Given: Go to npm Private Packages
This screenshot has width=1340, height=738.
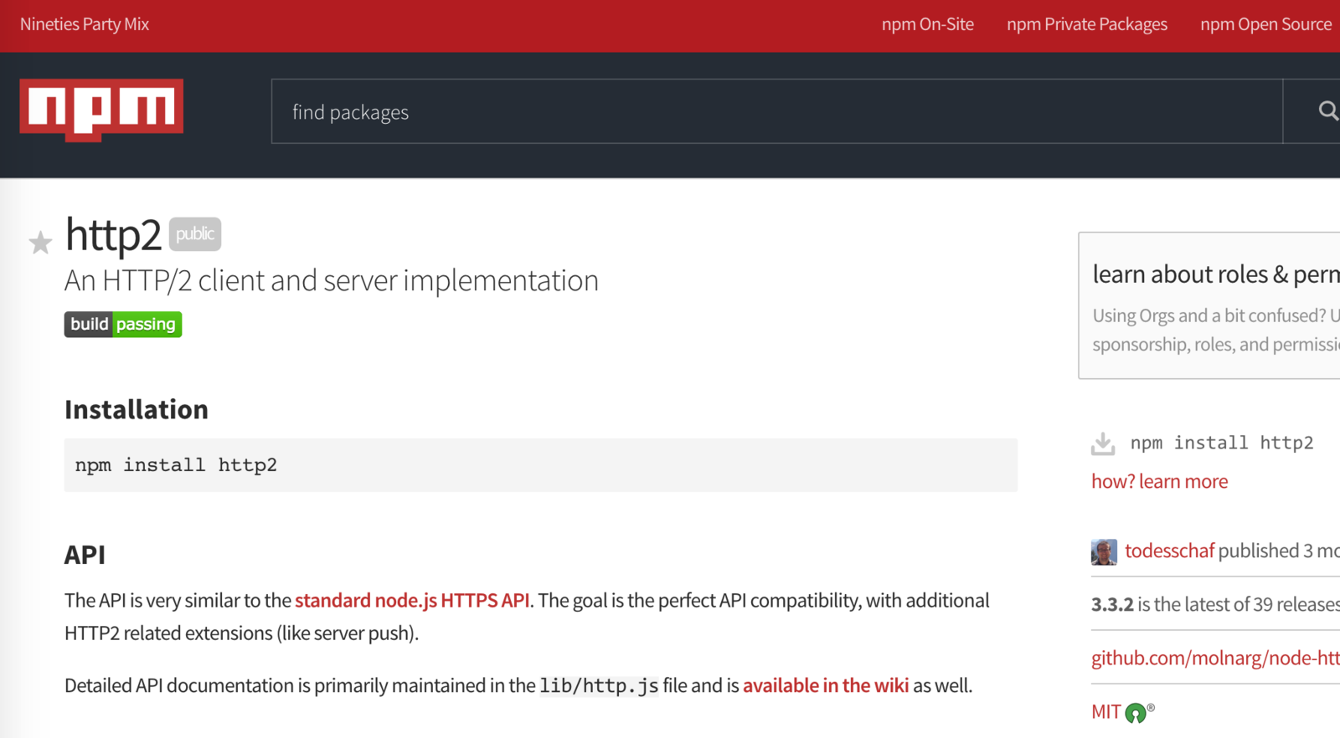Looking at the screenshot, I should tap(1087, 24).
